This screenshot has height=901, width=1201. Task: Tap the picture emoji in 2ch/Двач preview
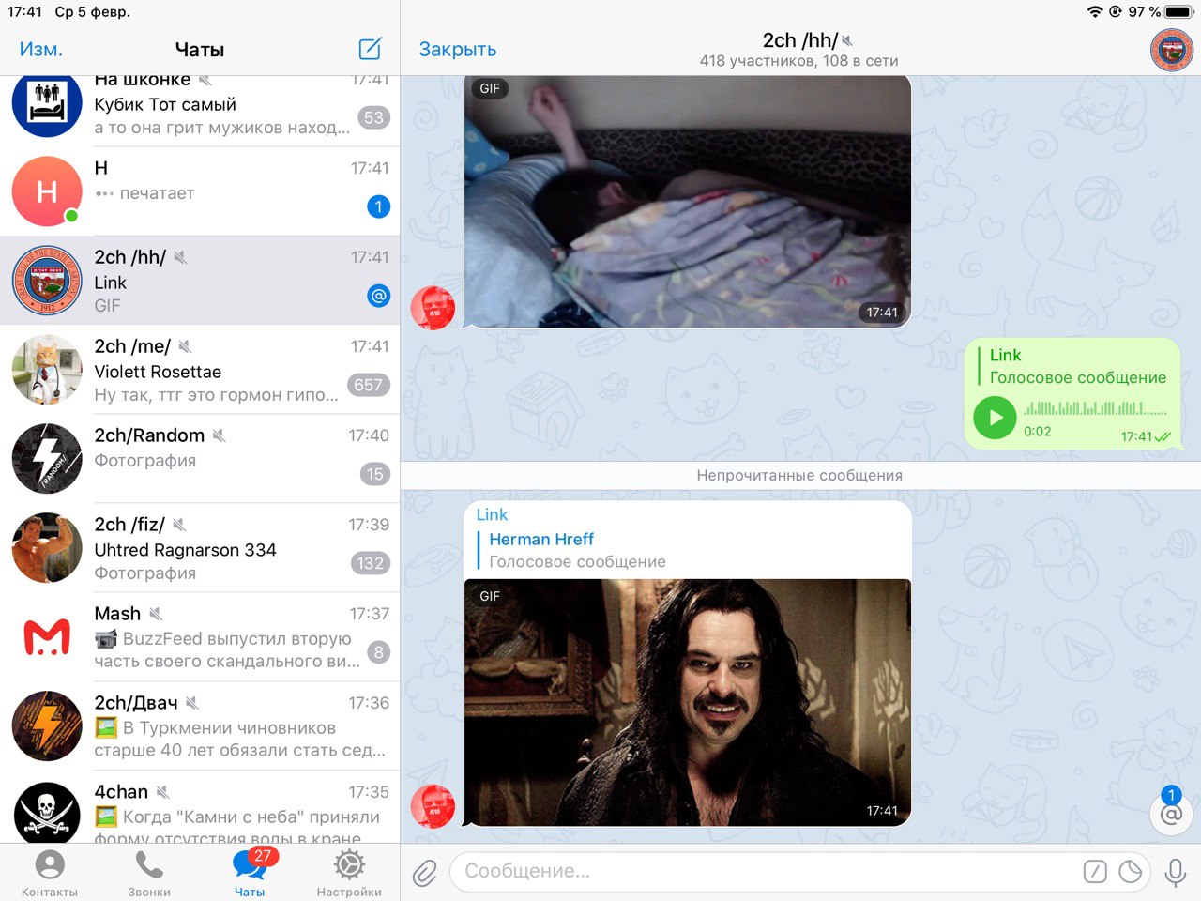click(106, 728)
